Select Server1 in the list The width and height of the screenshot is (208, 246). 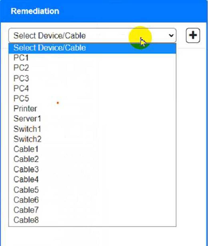93,119
